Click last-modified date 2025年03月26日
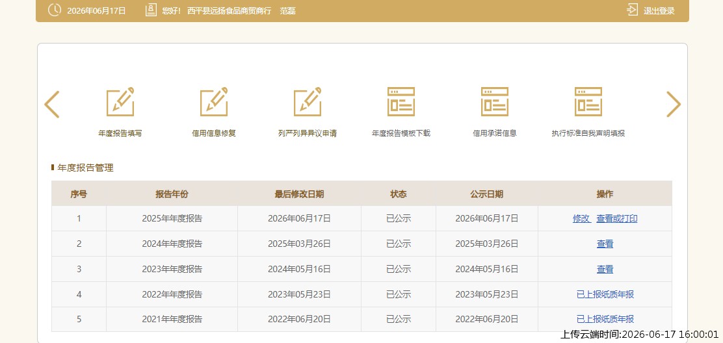This screenshot has width=723, height=343. (299, 244)
